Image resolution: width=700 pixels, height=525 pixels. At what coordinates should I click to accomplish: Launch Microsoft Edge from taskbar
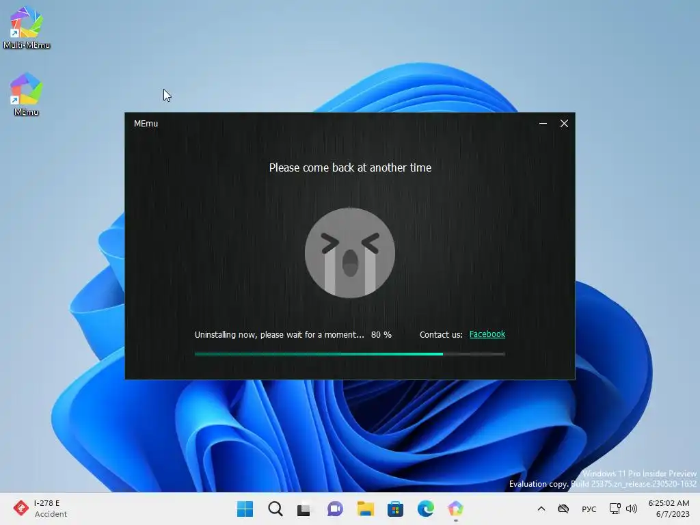point(425,509)
